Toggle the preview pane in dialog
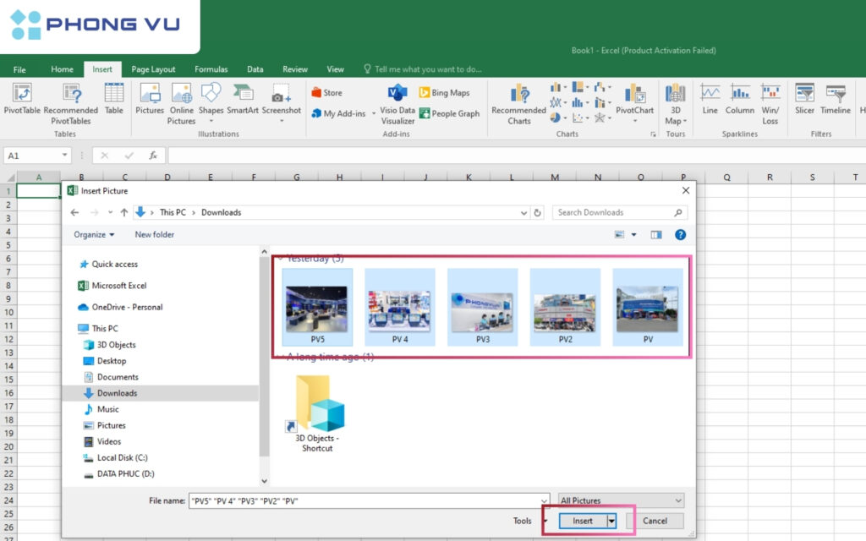 click(656, 235)
